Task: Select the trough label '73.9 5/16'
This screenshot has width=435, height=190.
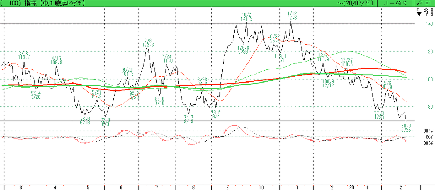Action: point(85,121)
